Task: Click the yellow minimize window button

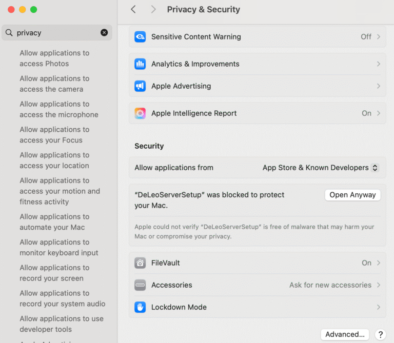Action: click(23, 10)
